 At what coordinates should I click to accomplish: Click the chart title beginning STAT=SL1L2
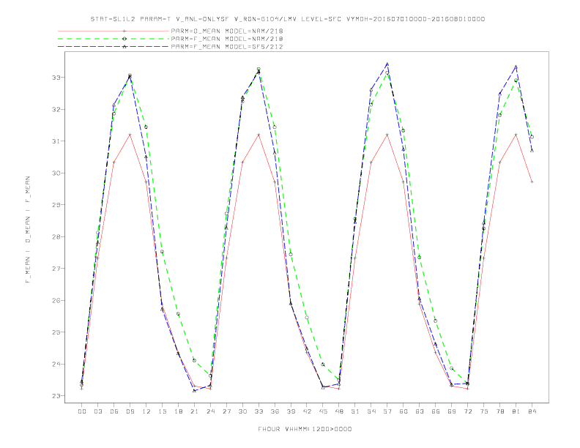[287, 19]
